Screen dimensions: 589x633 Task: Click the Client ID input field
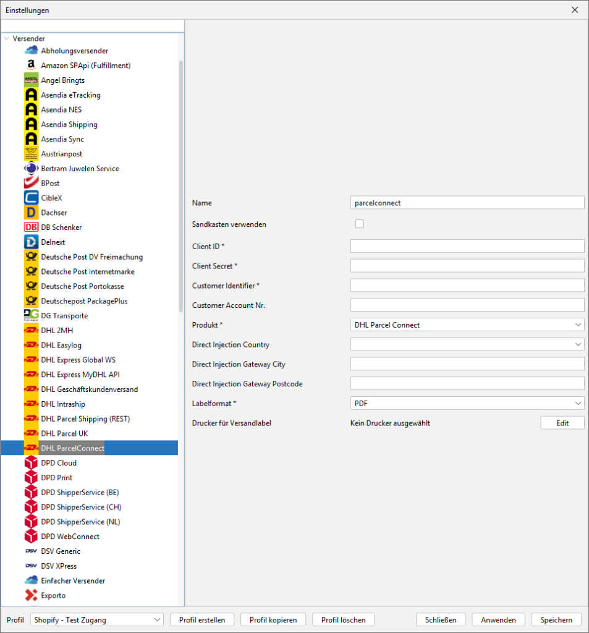(x=467, y=246)
